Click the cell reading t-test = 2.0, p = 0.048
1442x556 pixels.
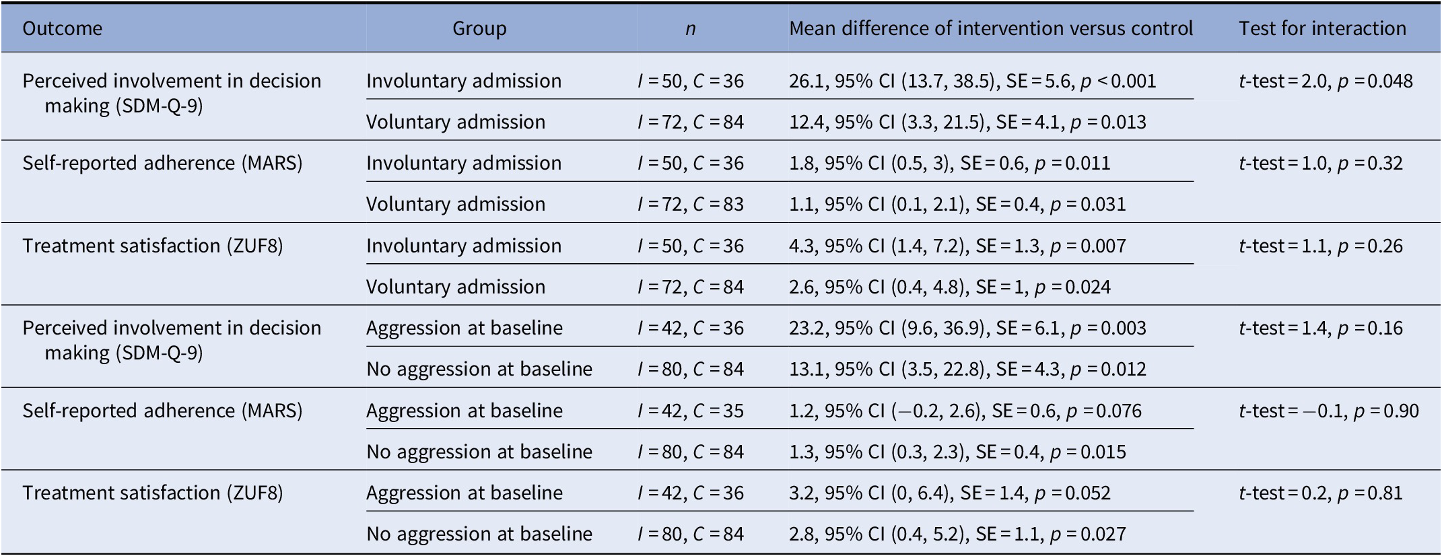click(x=1326, y=81)
